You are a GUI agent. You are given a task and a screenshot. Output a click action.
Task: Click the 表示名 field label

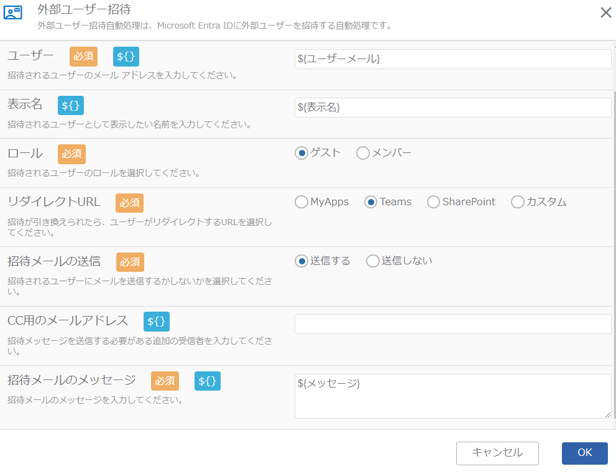pyautogui.click(x=25, y=104)
